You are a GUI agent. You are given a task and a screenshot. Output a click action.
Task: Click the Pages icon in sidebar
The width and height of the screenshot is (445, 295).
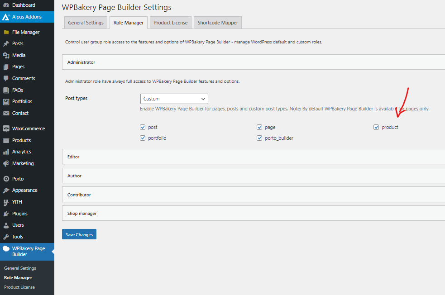6,67
